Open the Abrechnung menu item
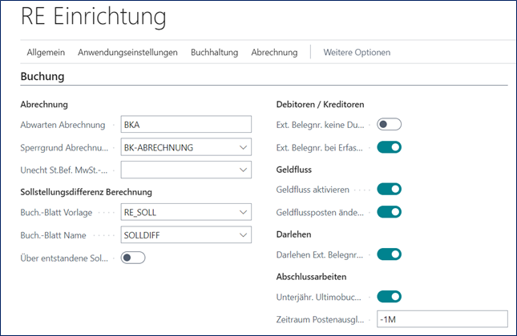This screenshot has height=336, width=517. tap(274, 52)
